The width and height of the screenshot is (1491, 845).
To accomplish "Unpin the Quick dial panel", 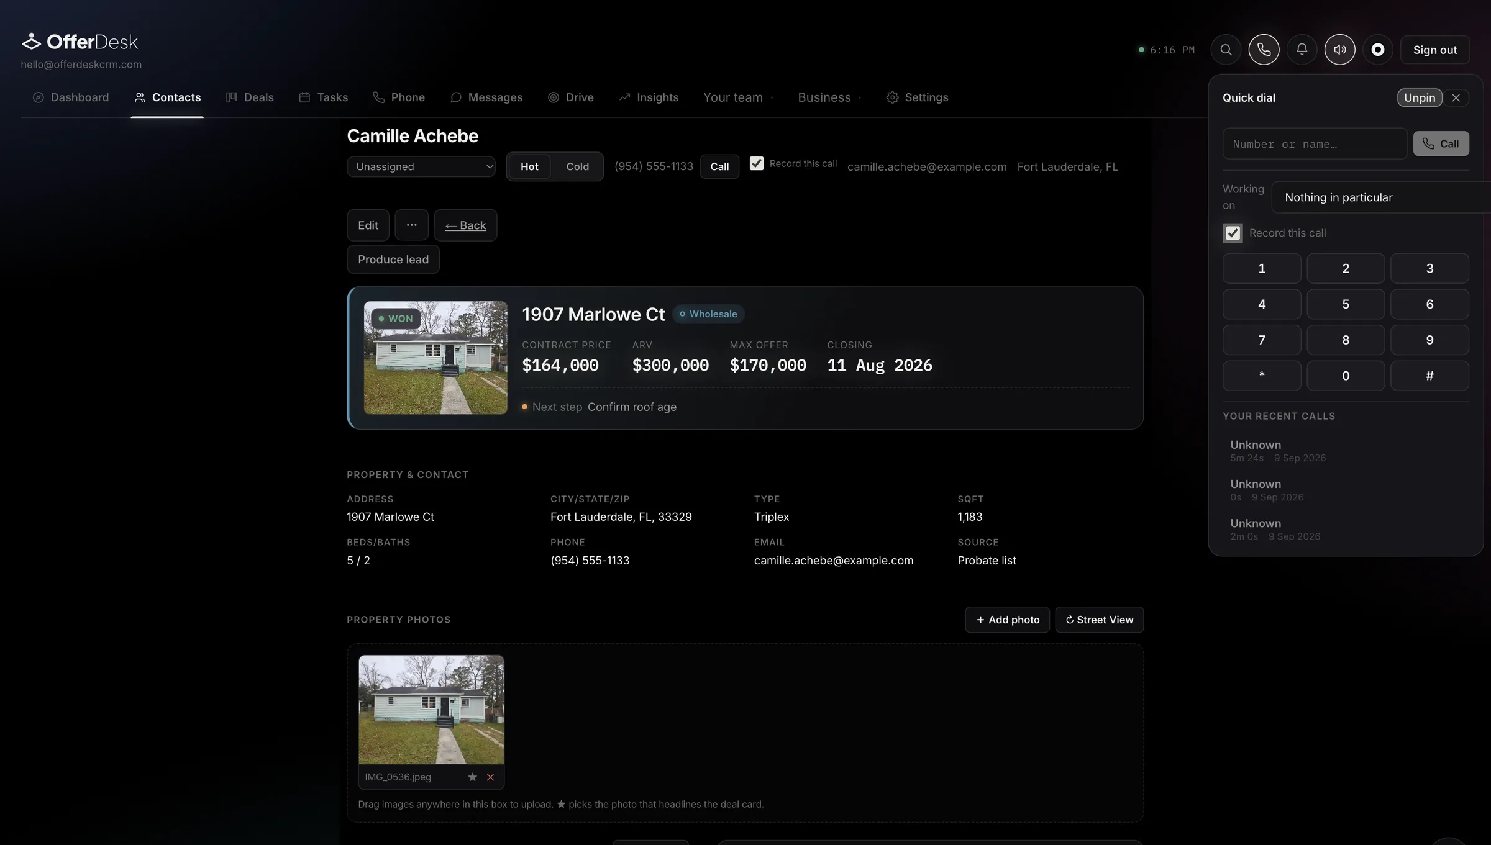I will pos(1420,97).
